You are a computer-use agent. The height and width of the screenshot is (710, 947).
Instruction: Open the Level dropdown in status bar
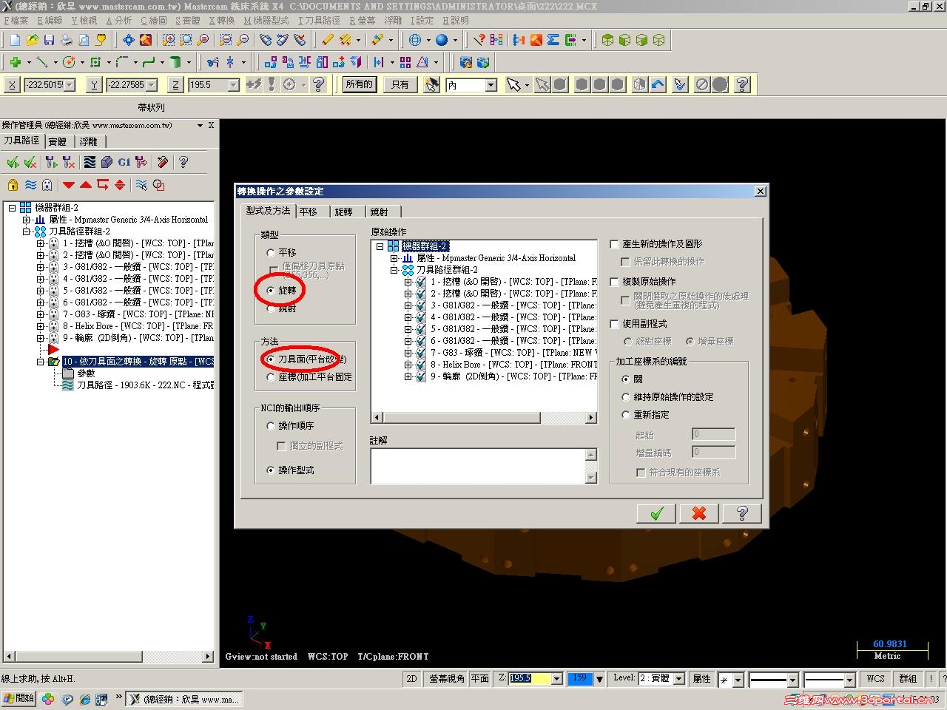click(x=678, y=678)
